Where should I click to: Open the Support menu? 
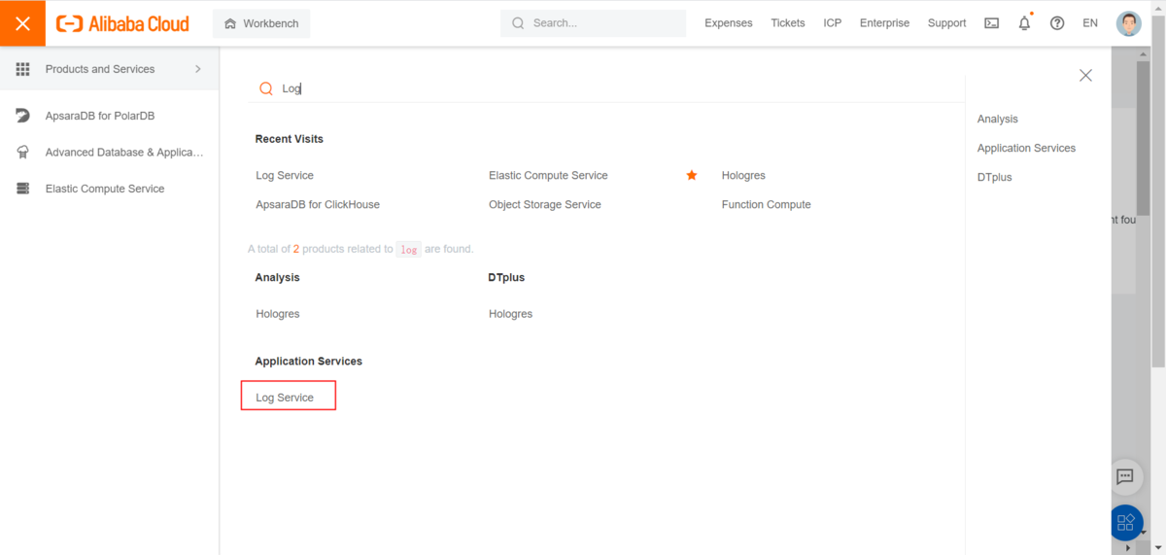tap(947, 23)
